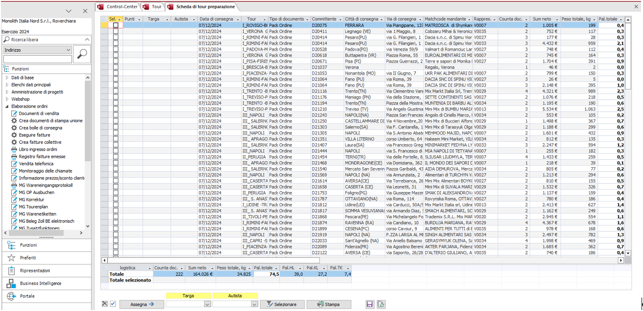Check the Sel. box for the Legnago row

pyautogui.click(x=116, y=31)
